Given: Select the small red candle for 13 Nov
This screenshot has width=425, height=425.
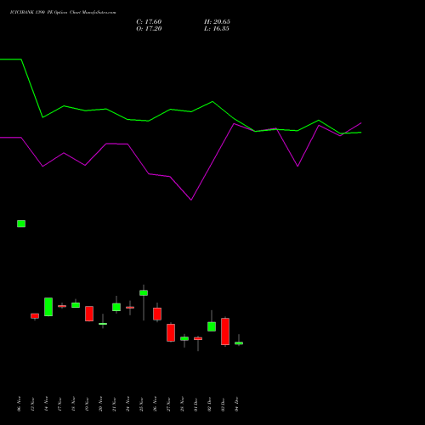Looking at the screenshot, I should (x=35, y=316).
